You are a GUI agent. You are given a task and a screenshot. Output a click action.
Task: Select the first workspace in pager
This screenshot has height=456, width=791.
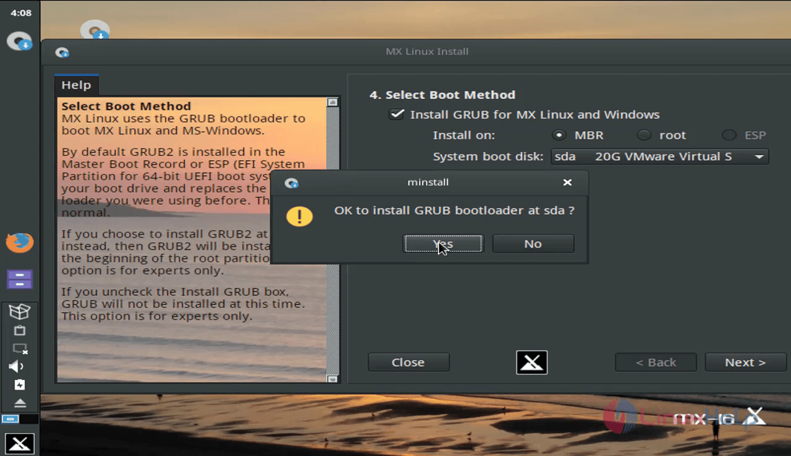11,419
